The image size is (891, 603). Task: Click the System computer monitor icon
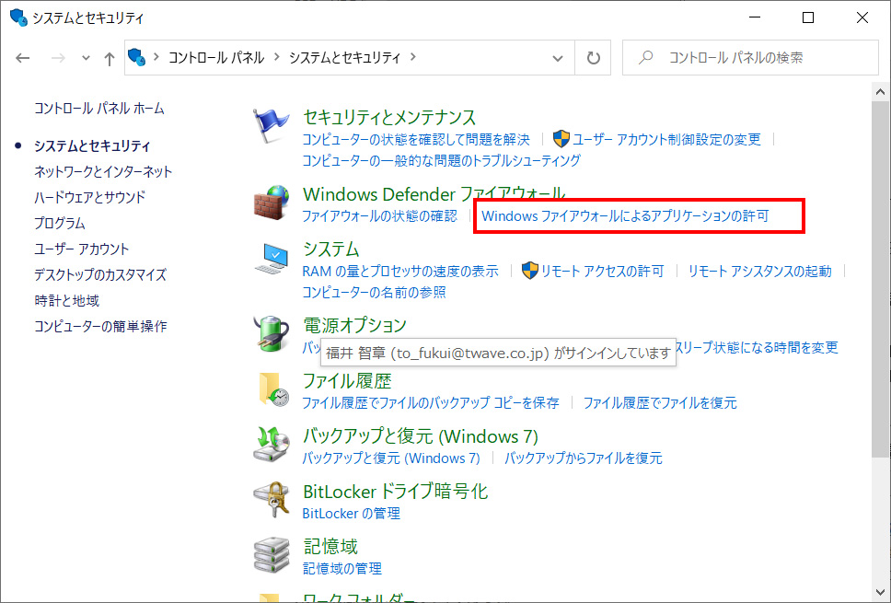pyautogui.click(x=271, y=258)
